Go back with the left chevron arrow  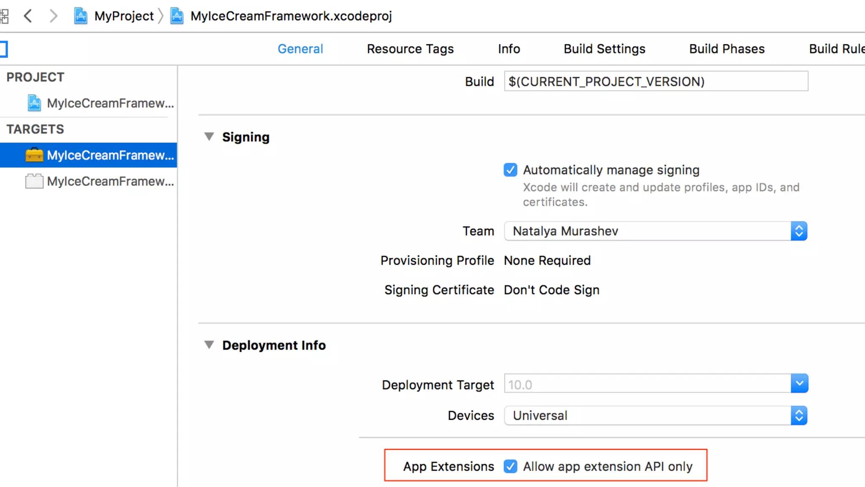point(28,16)
